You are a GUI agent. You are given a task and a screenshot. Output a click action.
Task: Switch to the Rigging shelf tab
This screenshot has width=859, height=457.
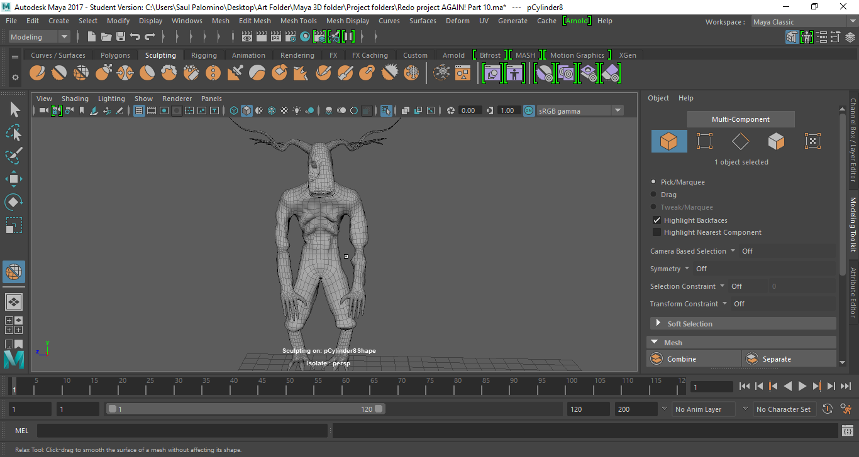[204, 55]
